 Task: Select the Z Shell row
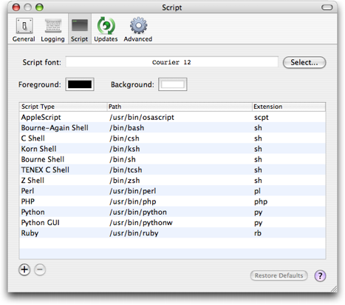(x=172, y=181)
